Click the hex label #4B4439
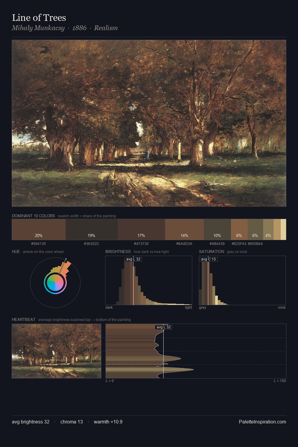This screenshot has height=447, width=298. 217,244
